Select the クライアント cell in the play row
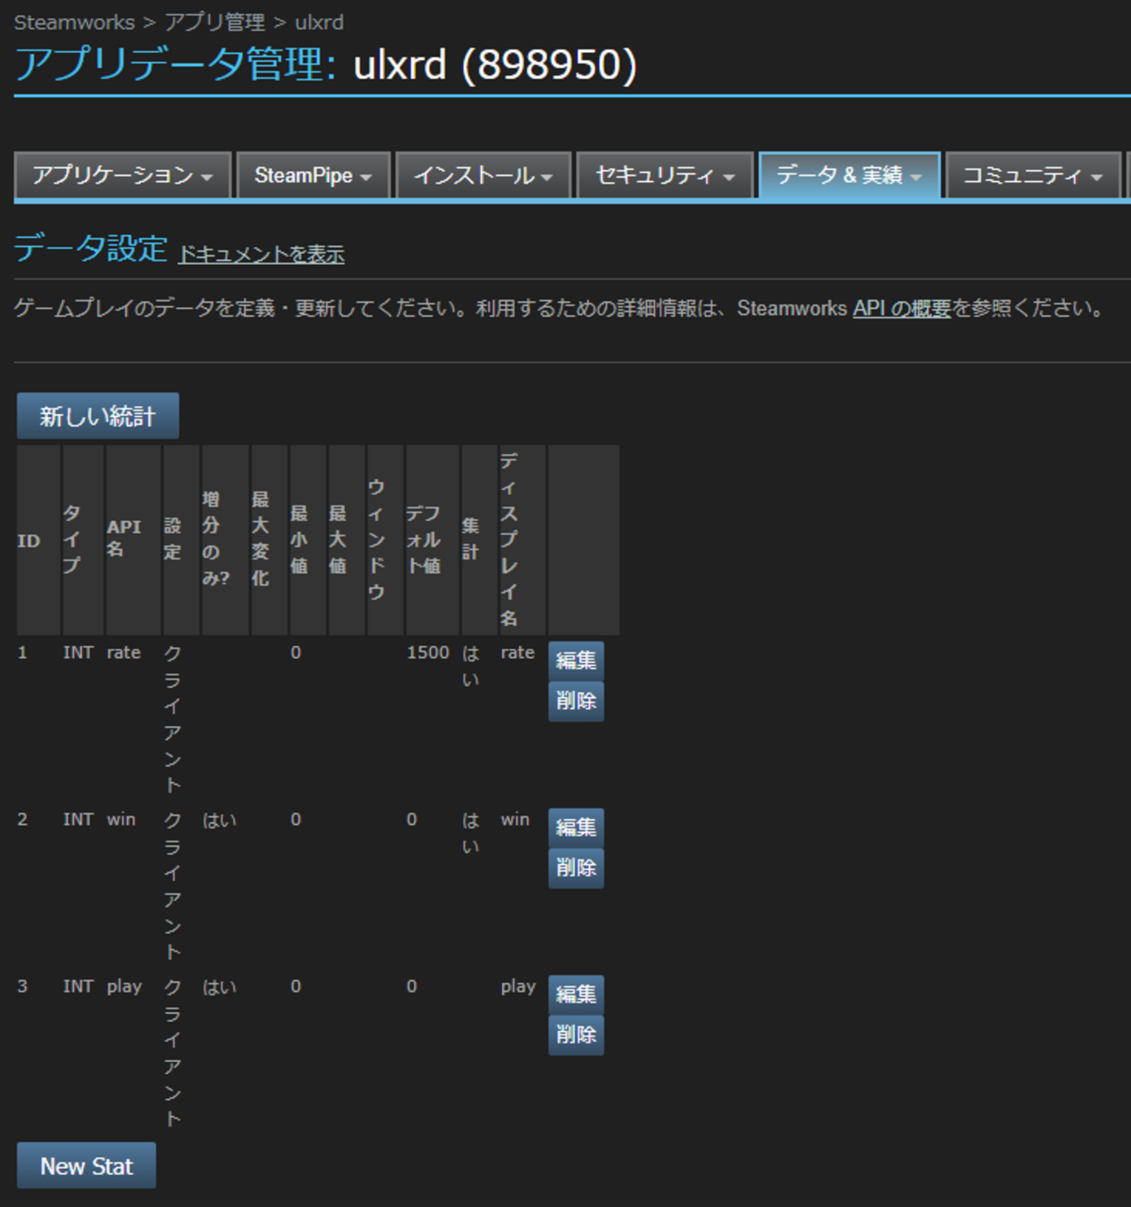 click(x=173, y=1053)
